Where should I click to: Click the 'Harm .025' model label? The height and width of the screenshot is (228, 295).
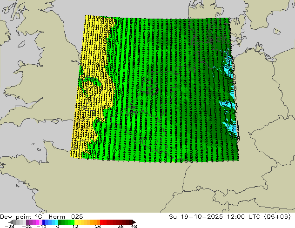point(66,217)
